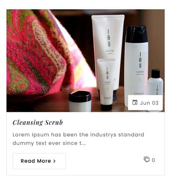The width and height of the screenshot is (171, 188).
Task: Click the small jar with black lid
Action: (80, 101)
